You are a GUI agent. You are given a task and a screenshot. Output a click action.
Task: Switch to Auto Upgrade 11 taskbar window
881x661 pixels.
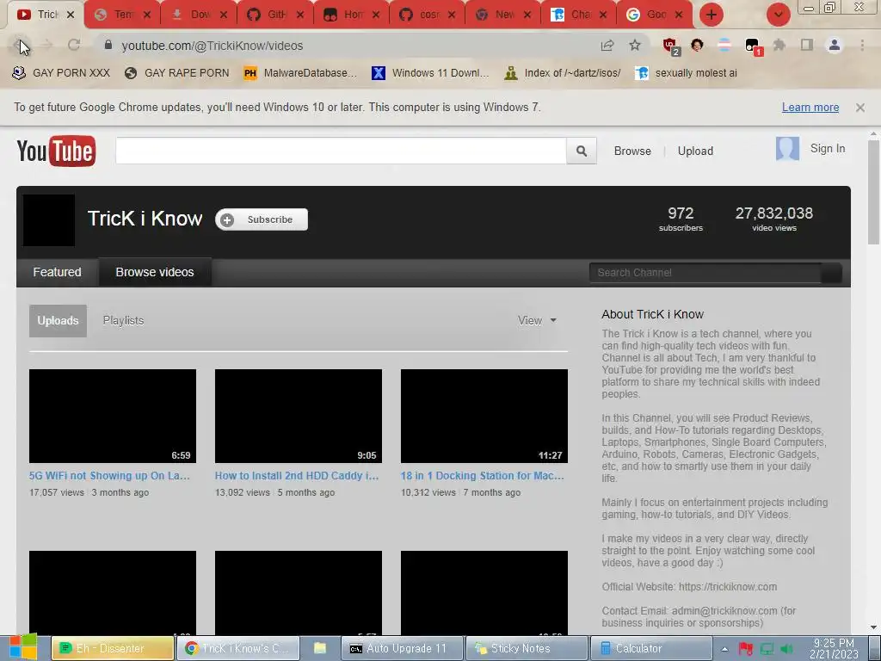(x=404, y=648)
